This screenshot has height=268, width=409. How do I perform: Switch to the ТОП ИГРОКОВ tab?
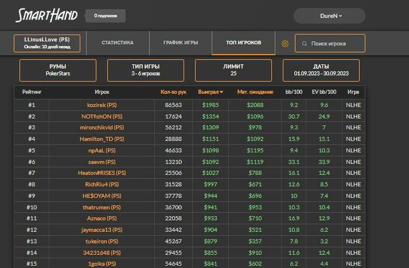(x=244, y=43)
